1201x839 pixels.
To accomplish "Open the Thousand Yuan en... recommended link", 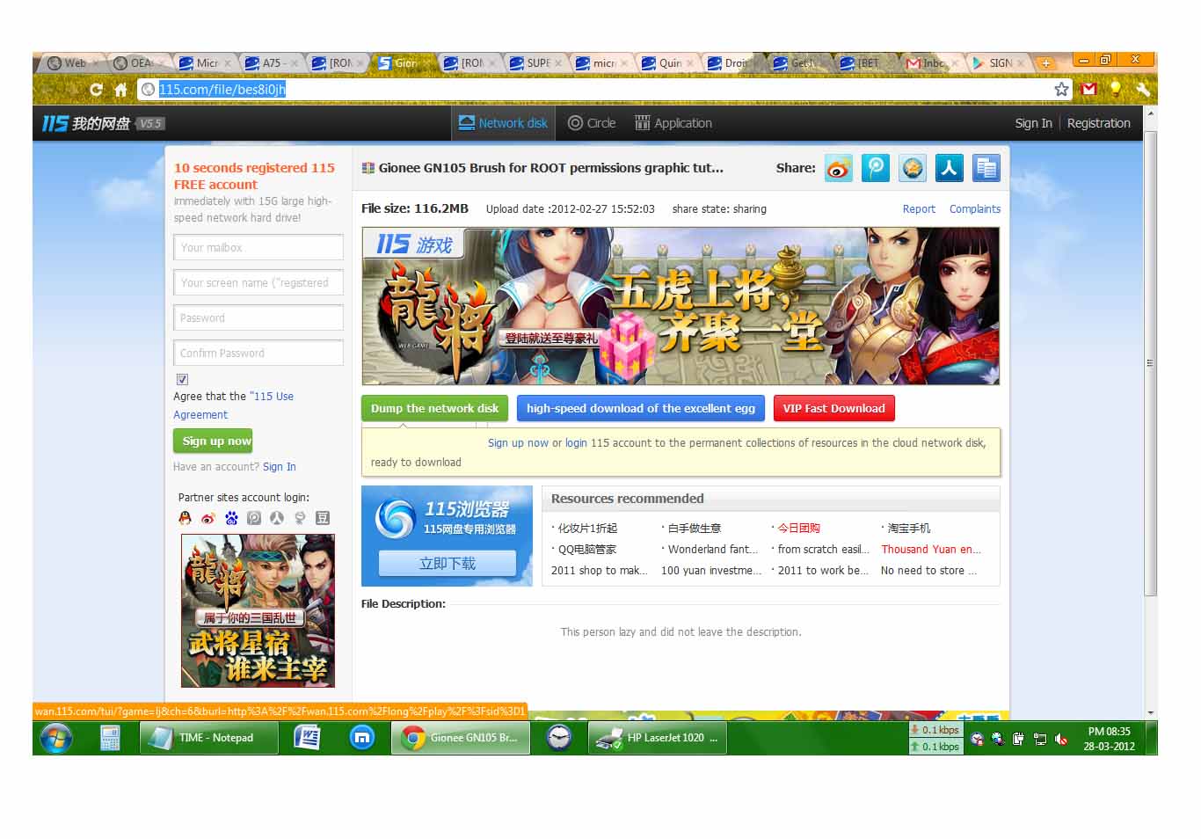I will click(x=931, y=549).
